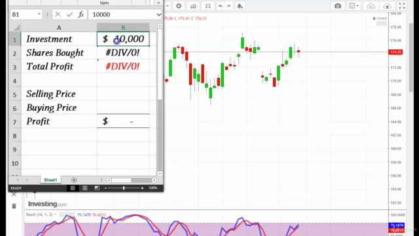Image resolution: width=419 pixels, height=236 pixels.
Task: Click Stoch (14, 1, 3) indicator label
Action: point(39,214)
